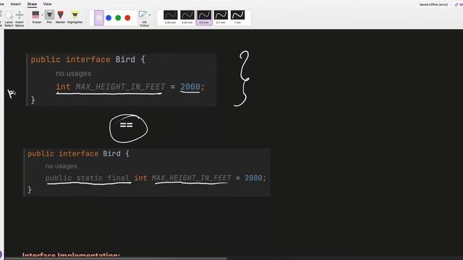
Task: Choose the white ink colour swatch
Action: (x=99, y=17)
